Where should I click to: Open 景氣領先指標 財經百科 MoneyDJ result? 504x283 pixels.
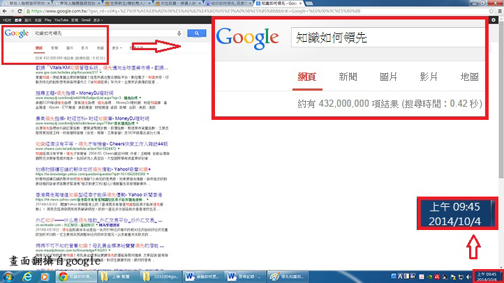[x=92, y=118]
